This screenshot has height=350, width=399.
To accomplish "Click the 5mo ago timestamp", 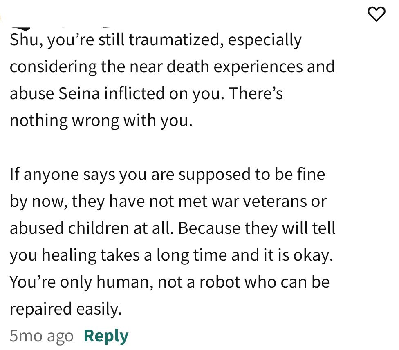I will [41, 336].
